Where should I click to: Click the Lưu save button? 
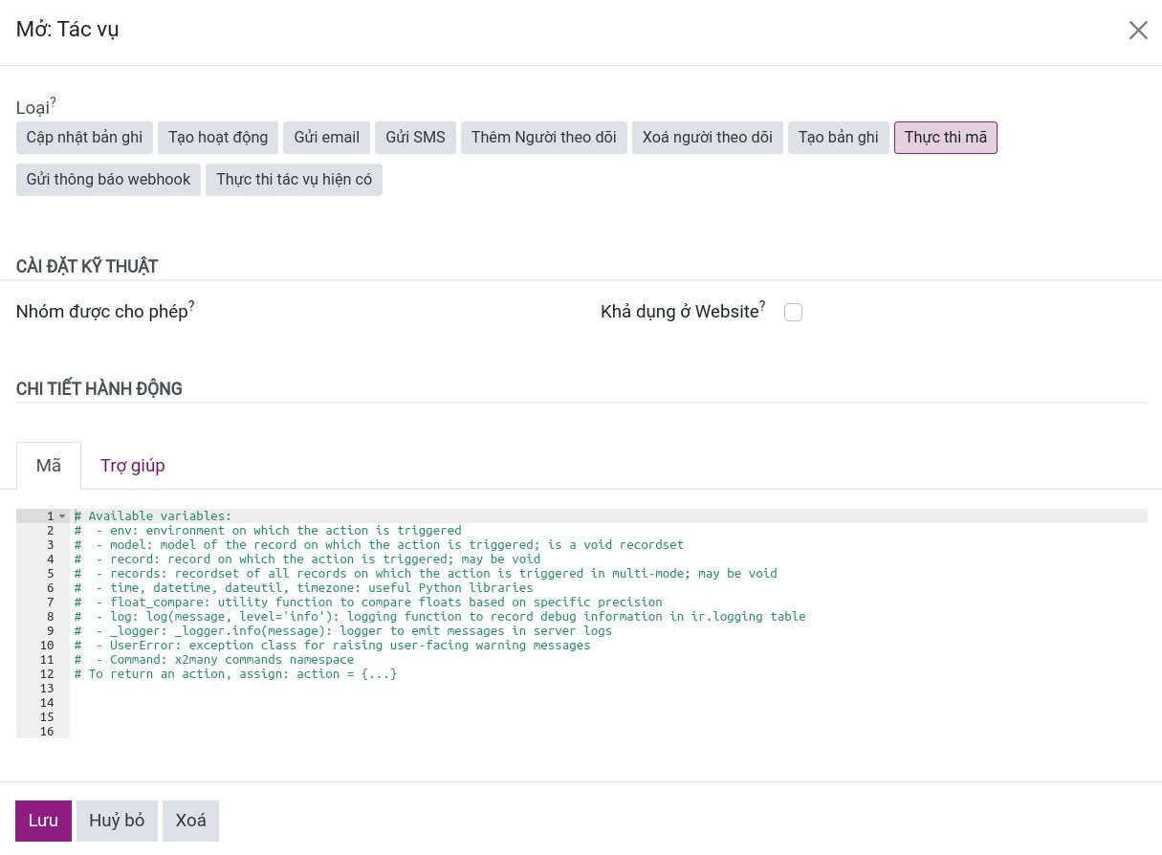click(43, 821)
